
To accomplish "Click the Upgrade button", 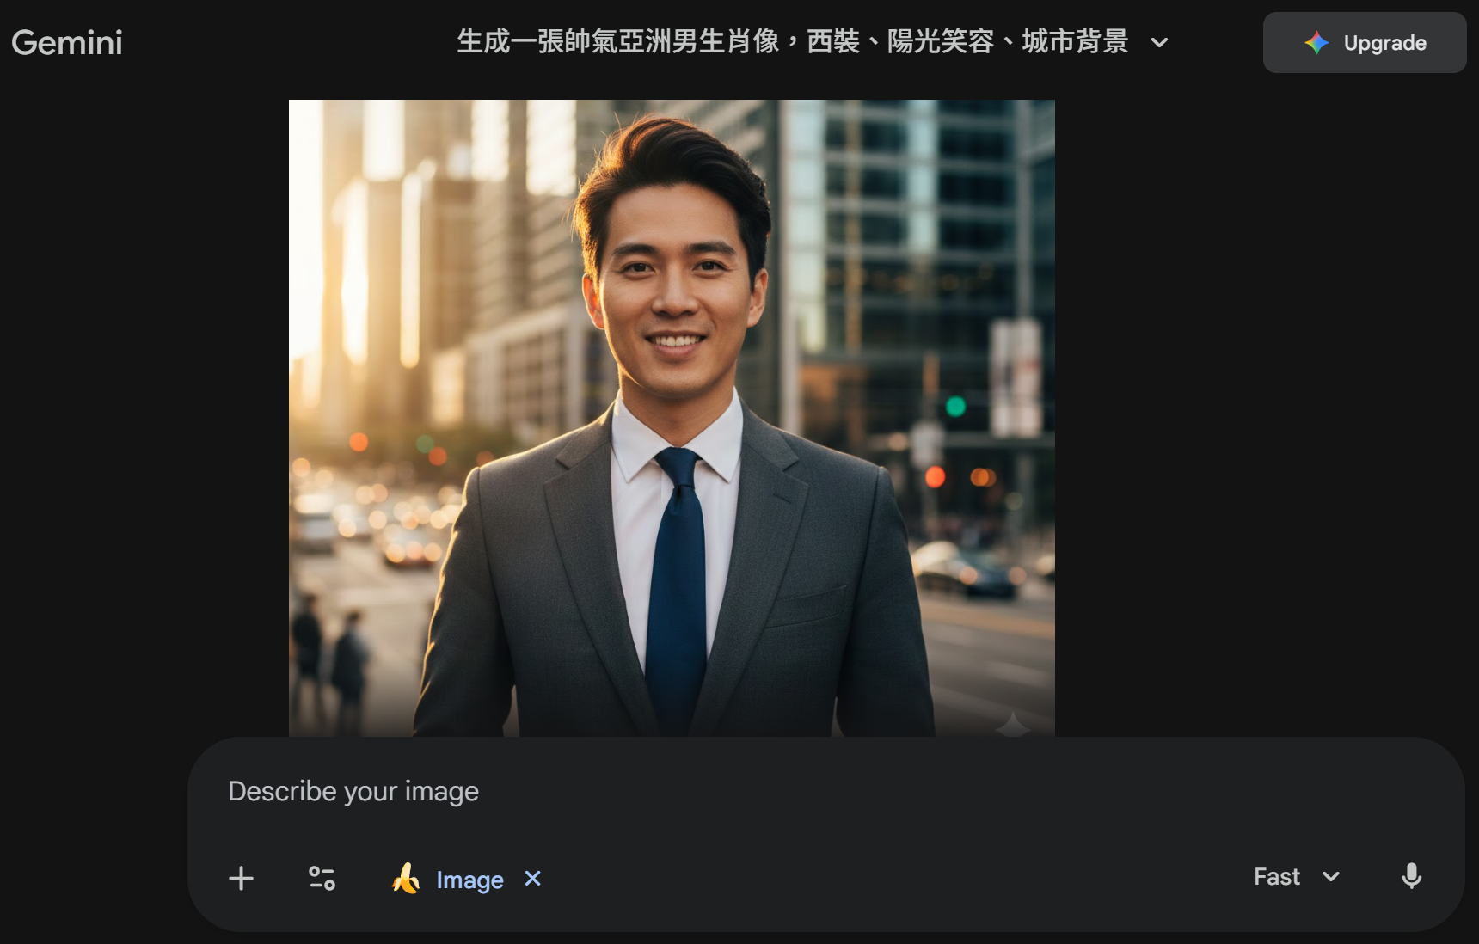I will pos(1365,42).
